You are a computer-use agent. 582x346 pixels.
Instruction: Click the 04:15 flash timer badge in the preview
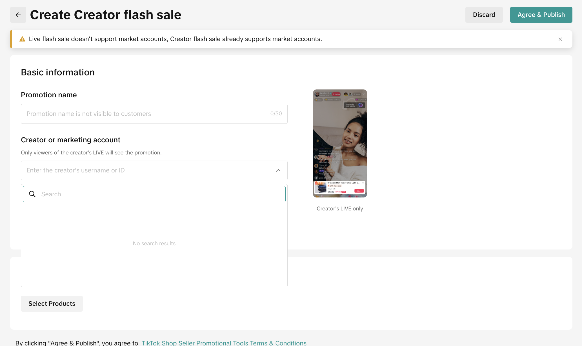point(321,183)
